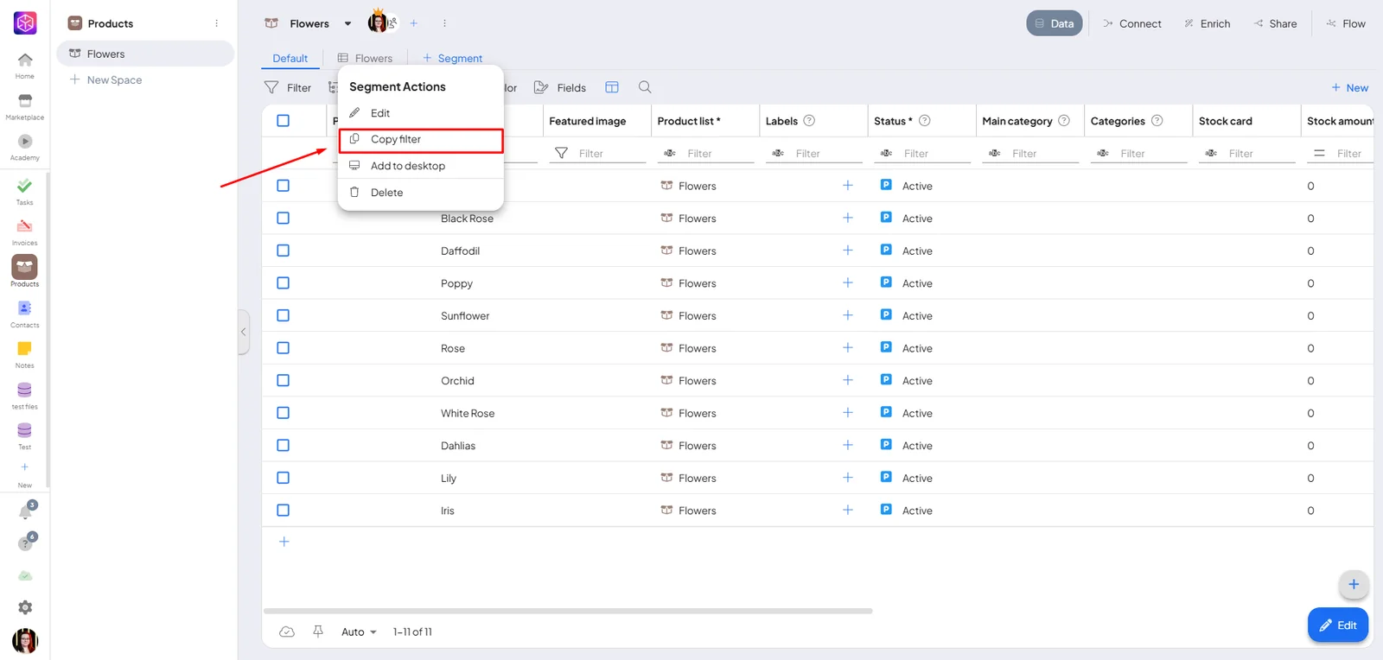1383x660 pixels.
Task: Select the Poppy row checkbox
Action: [283, 282]
